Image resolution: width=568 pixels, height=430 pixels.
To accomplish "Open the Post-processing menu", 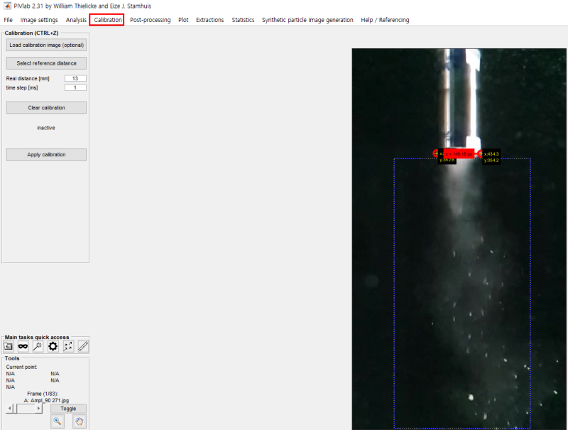I will tap(151, 20).
